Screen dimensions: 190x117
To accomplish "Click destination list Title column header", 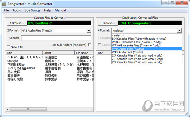I will [104, 53].
